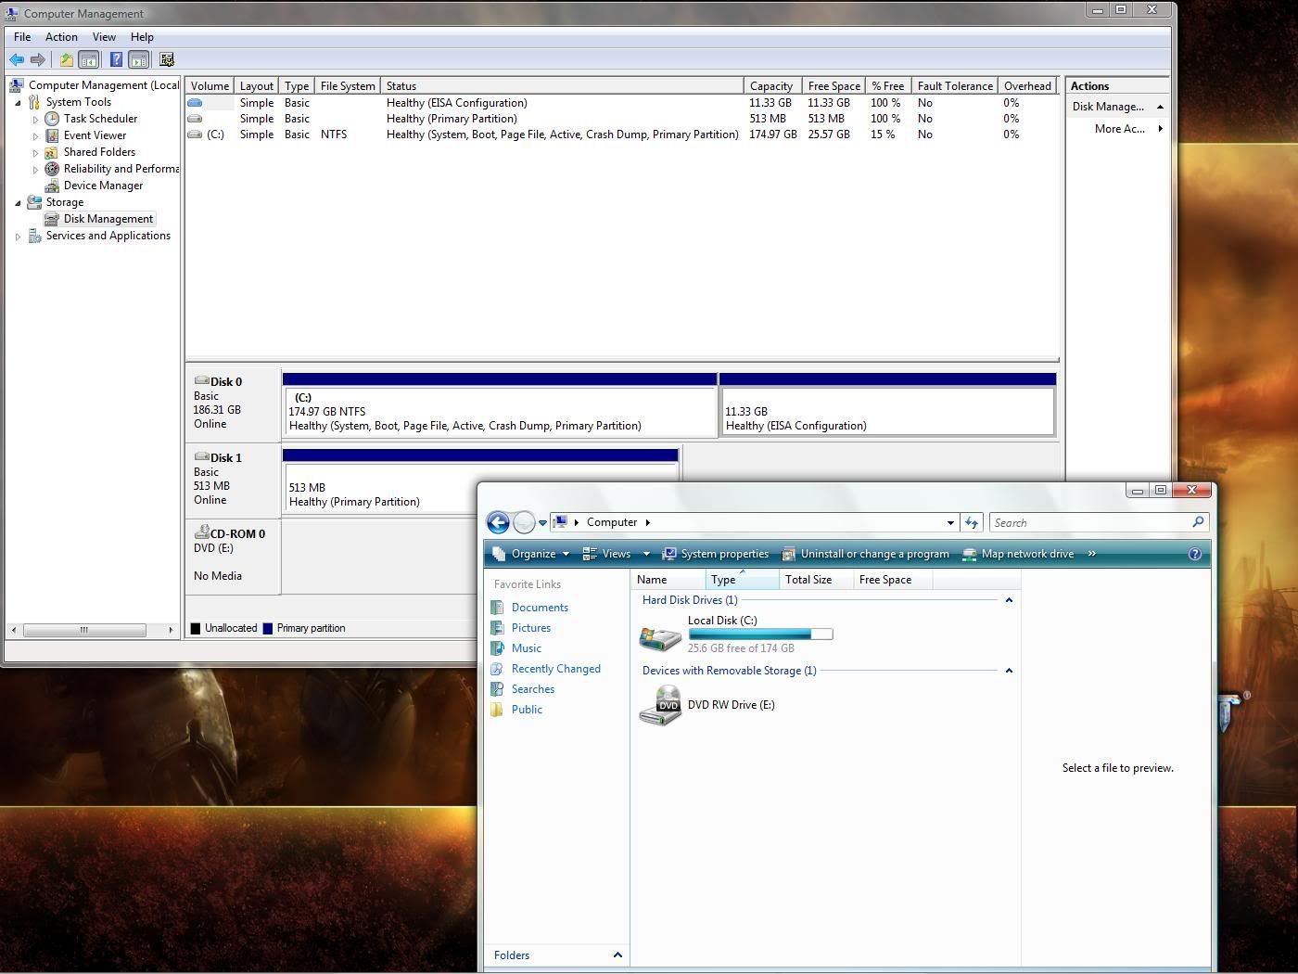Screen dimensions: 1298x974
Task: Open the Public favorite link
Action: pyautogui.click(x=527, y=710)
